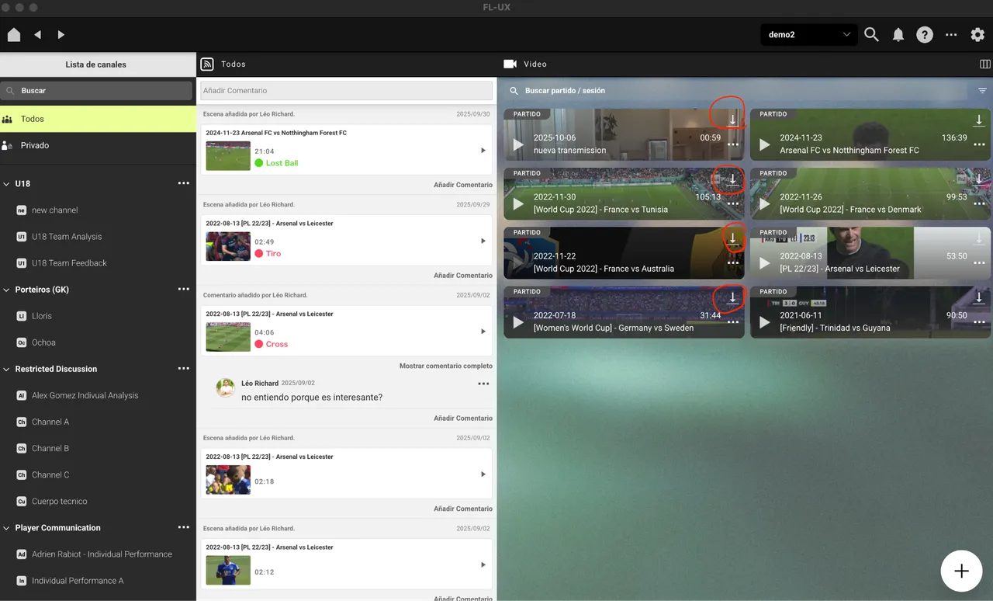
Task: Open Restricted Discussion options dots
Action: tap(184, 368)
